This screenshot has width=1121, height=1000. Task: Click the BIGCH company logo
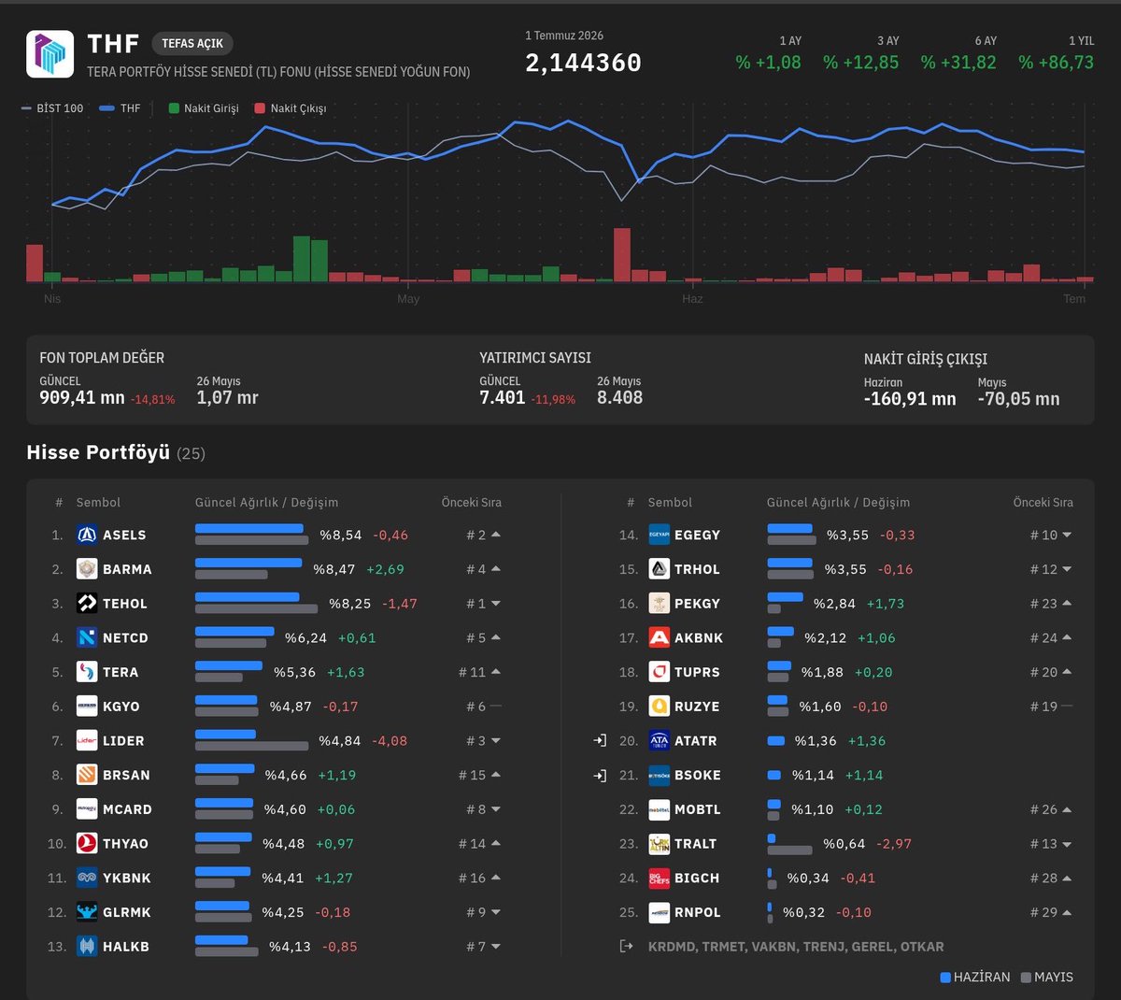[660, 878]
